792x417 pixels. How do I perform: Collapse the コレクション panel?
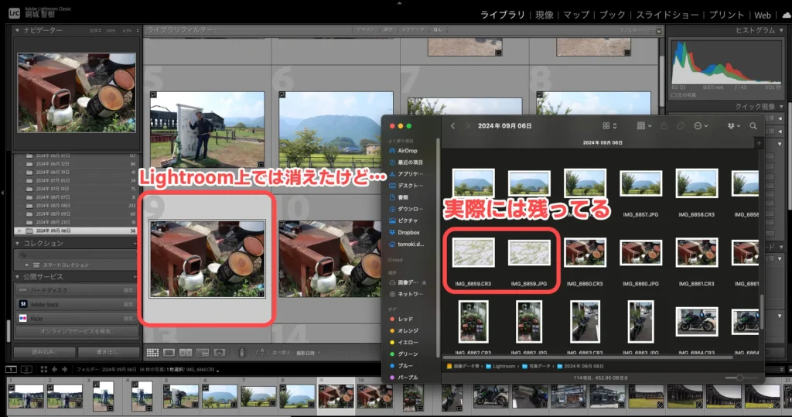[x=19, y=243]
